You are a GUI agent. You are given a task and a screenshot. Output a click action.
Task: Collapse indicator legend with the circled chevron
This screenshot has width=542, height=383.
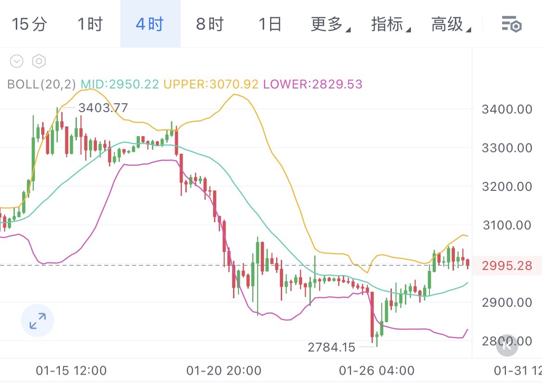17,61
